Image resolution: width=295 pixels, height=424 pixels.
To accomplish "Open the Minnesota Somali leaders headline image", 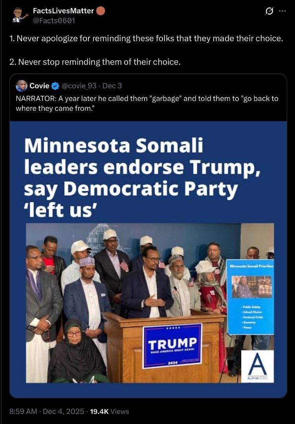I will tap(148, 260).
